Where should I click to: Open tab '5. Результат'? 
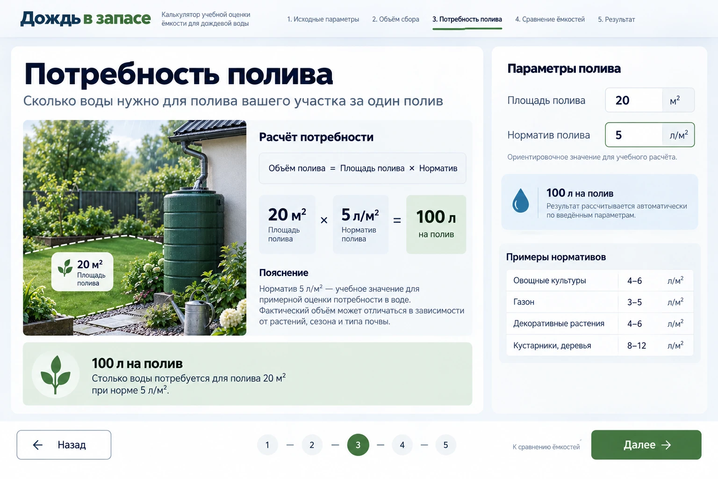pos(616,19)
